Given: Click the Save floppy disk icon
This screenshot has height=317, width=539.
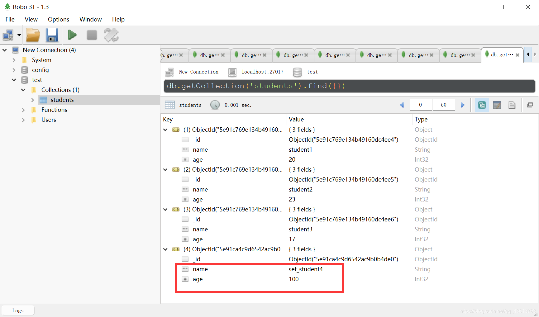Looking at the screenshot, I should [52, 35].
